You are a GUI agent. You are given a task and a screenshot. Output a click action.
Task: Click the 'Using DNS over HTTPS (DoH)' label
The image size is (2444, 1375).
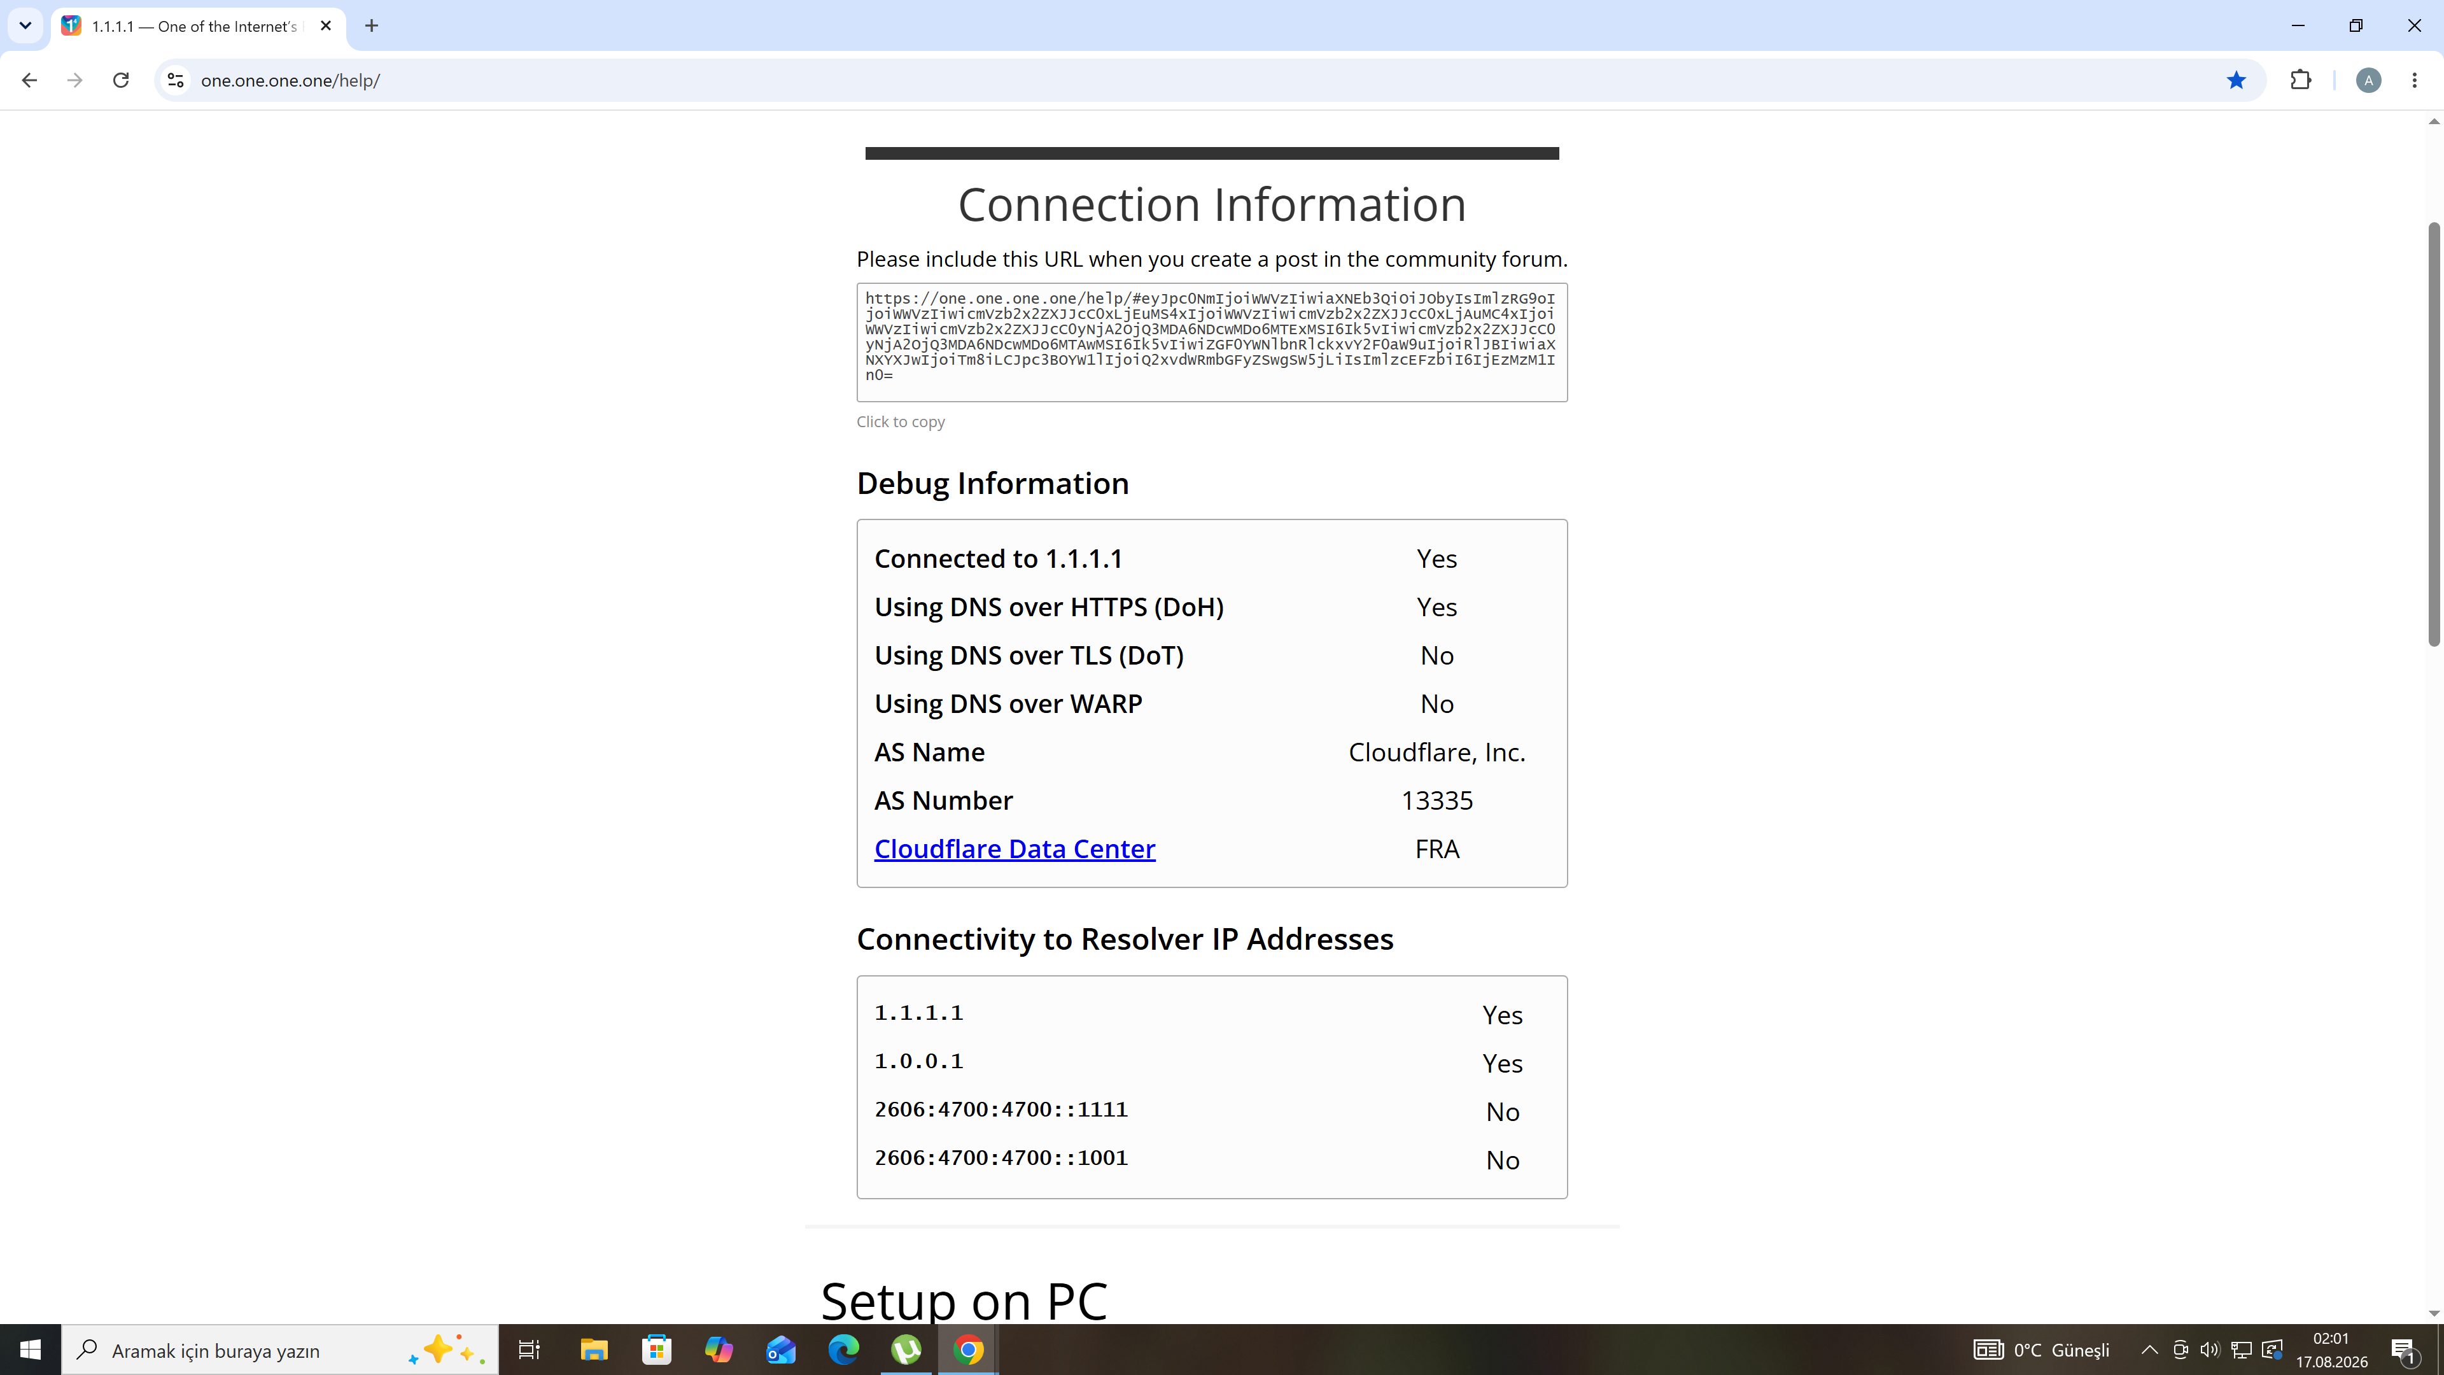click(x=1048, y=607)
